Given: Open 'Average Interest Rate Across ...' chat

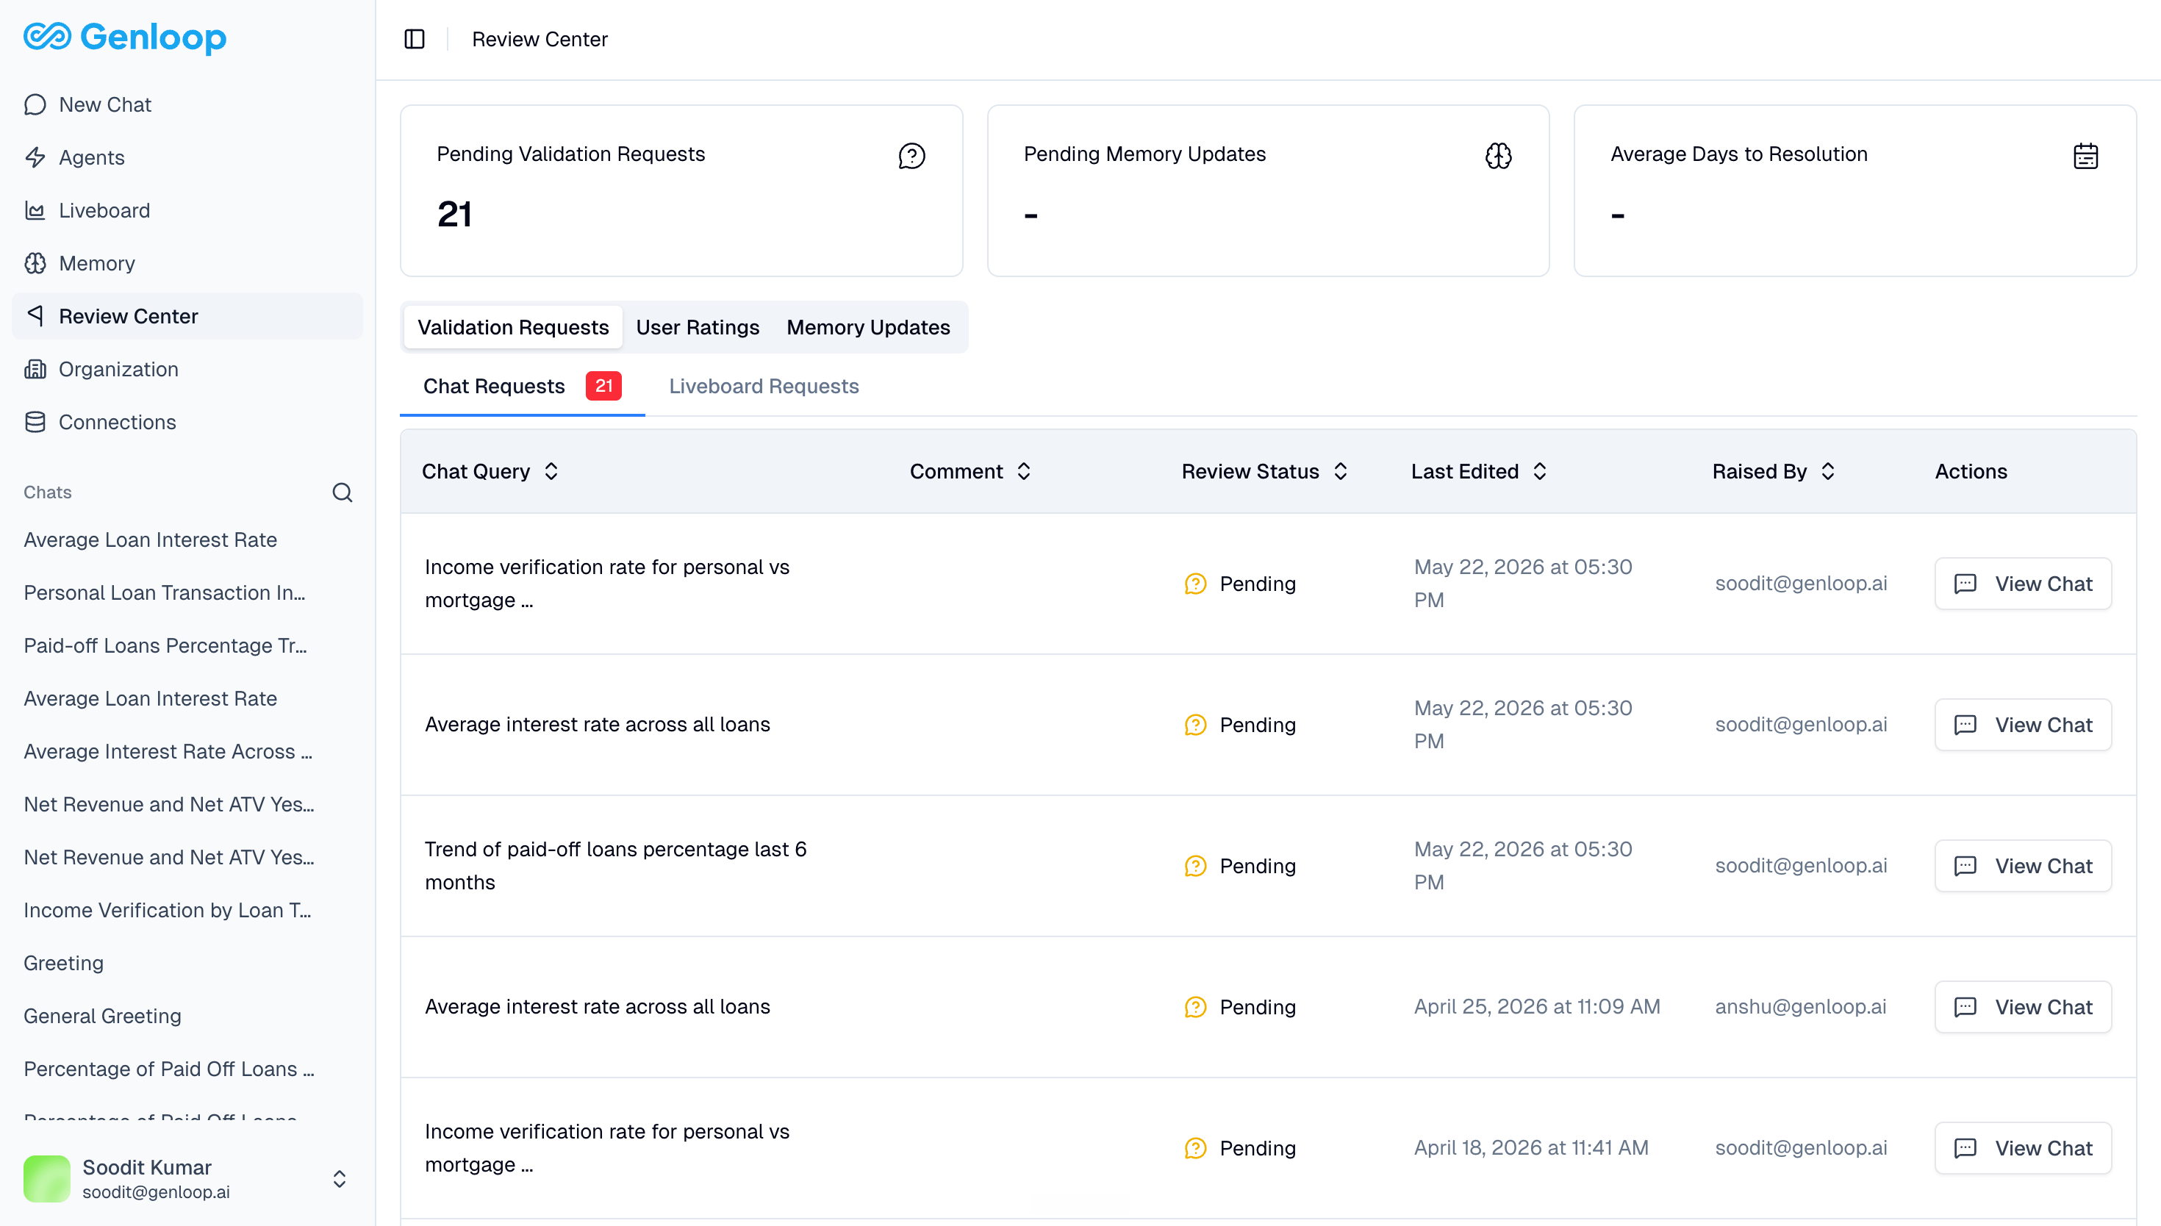Looking at the screenshot, I should click(x=168, y=751).
